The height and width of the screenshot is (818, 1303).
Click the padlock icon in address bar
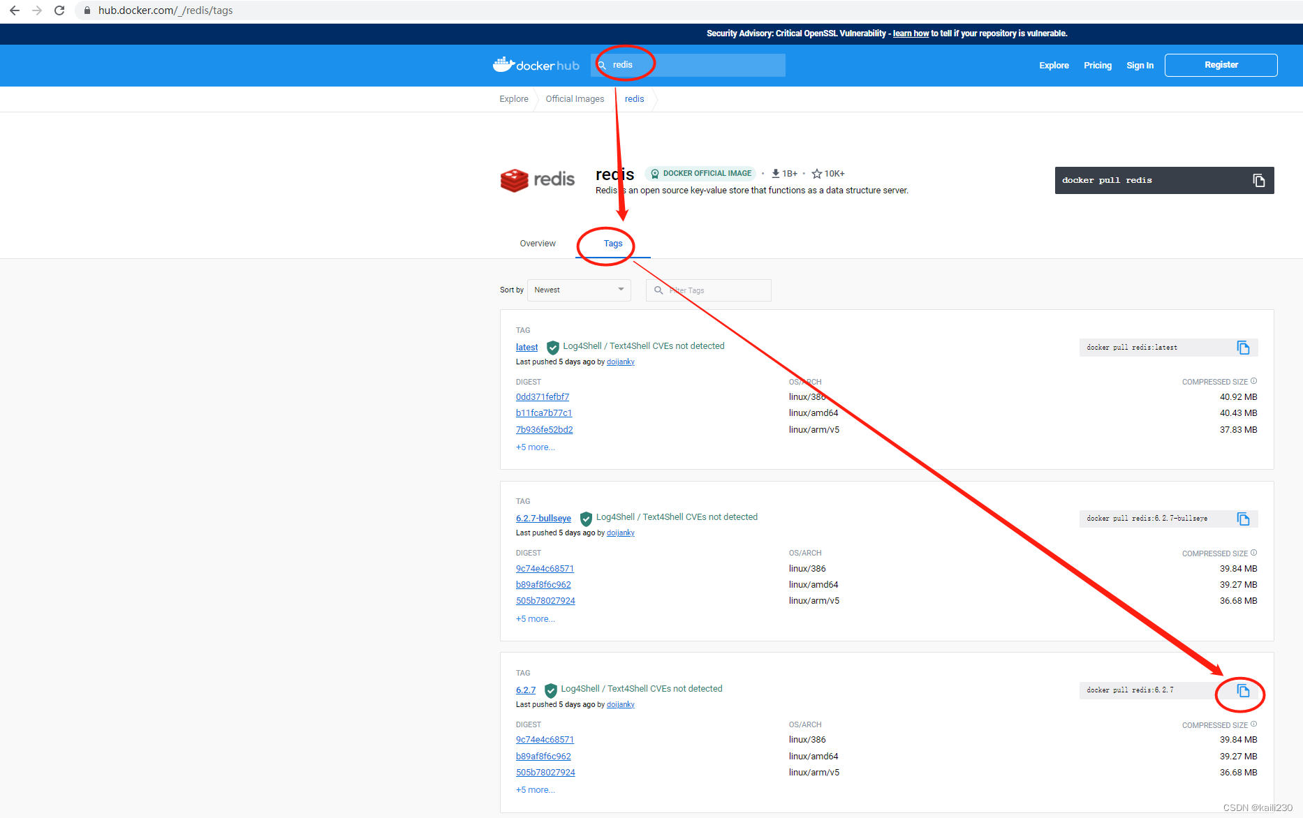(x=87, y=10)
